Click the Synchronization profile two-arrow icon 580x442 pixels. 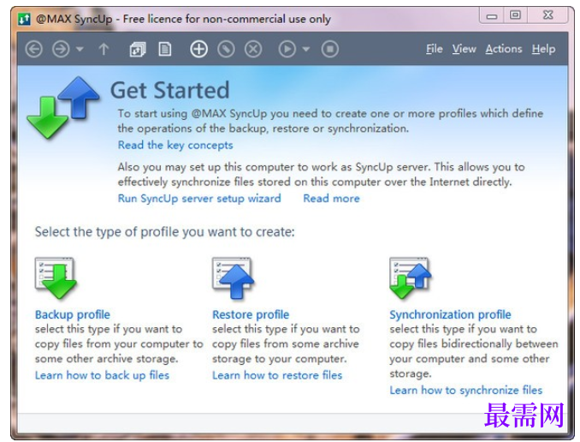411,278
